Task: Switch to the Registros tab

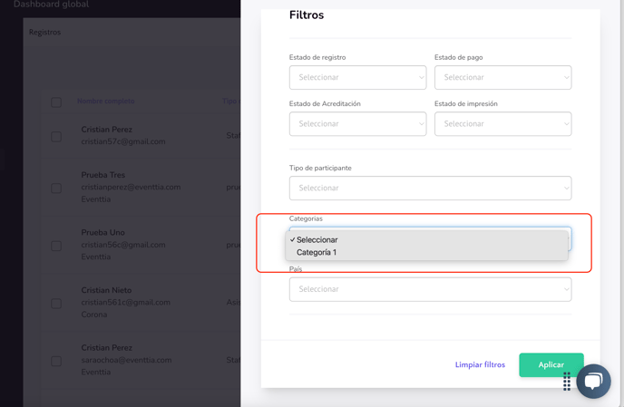Action: [44, 33]
